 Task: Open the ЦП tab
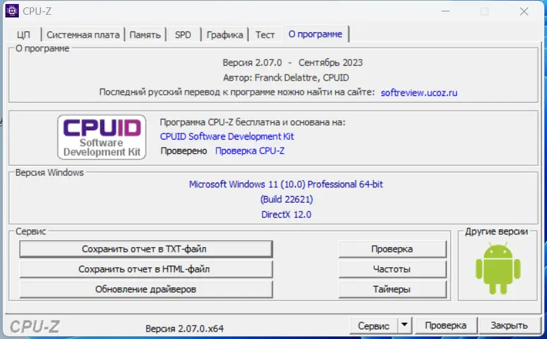click(x=24, y=35)
